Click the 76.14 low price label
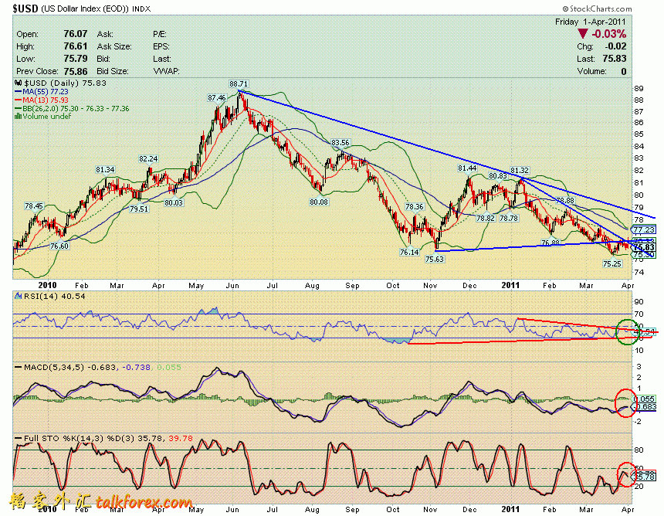Viewport: 664px width, 516px height. point(409,252)
